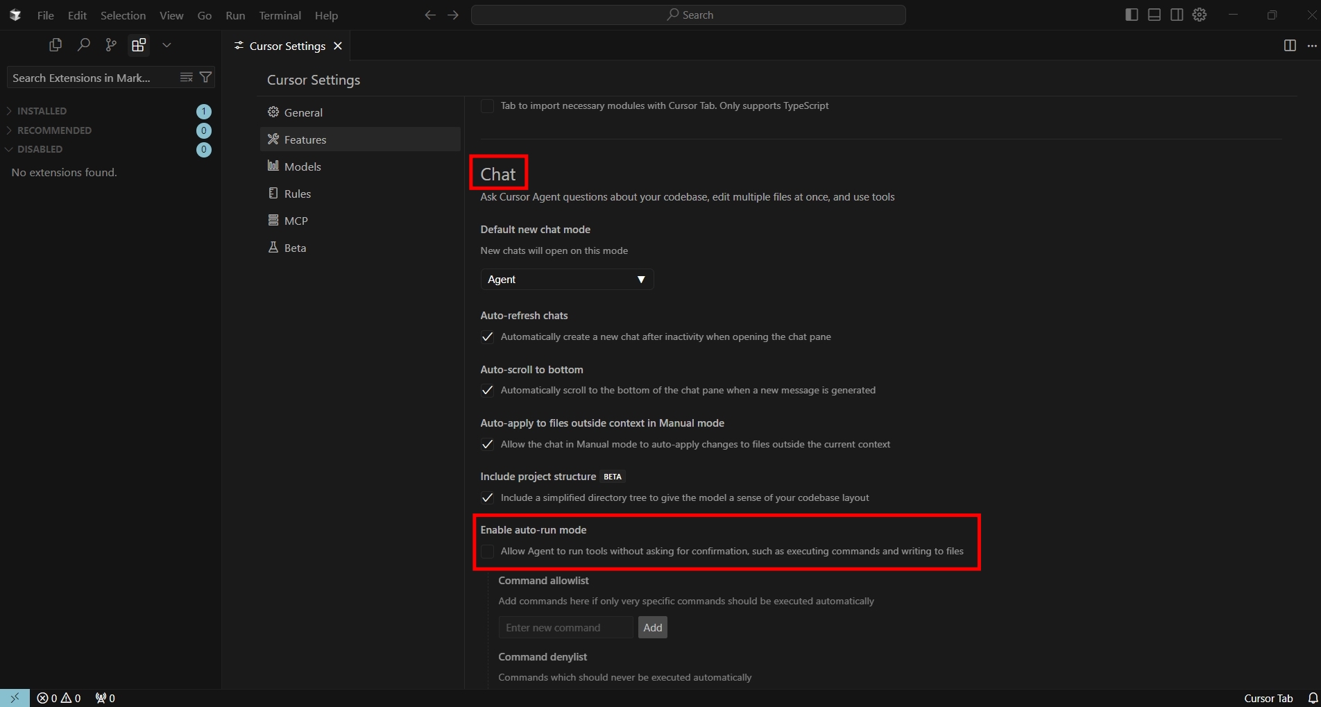Toggle the primary sidebar layout icon
The image size is (1321, 707).
tap(1132, 15)
